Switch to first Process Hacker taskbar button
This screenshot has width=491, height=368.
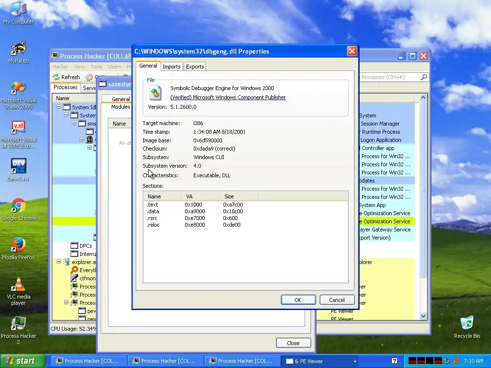(89, 361)
